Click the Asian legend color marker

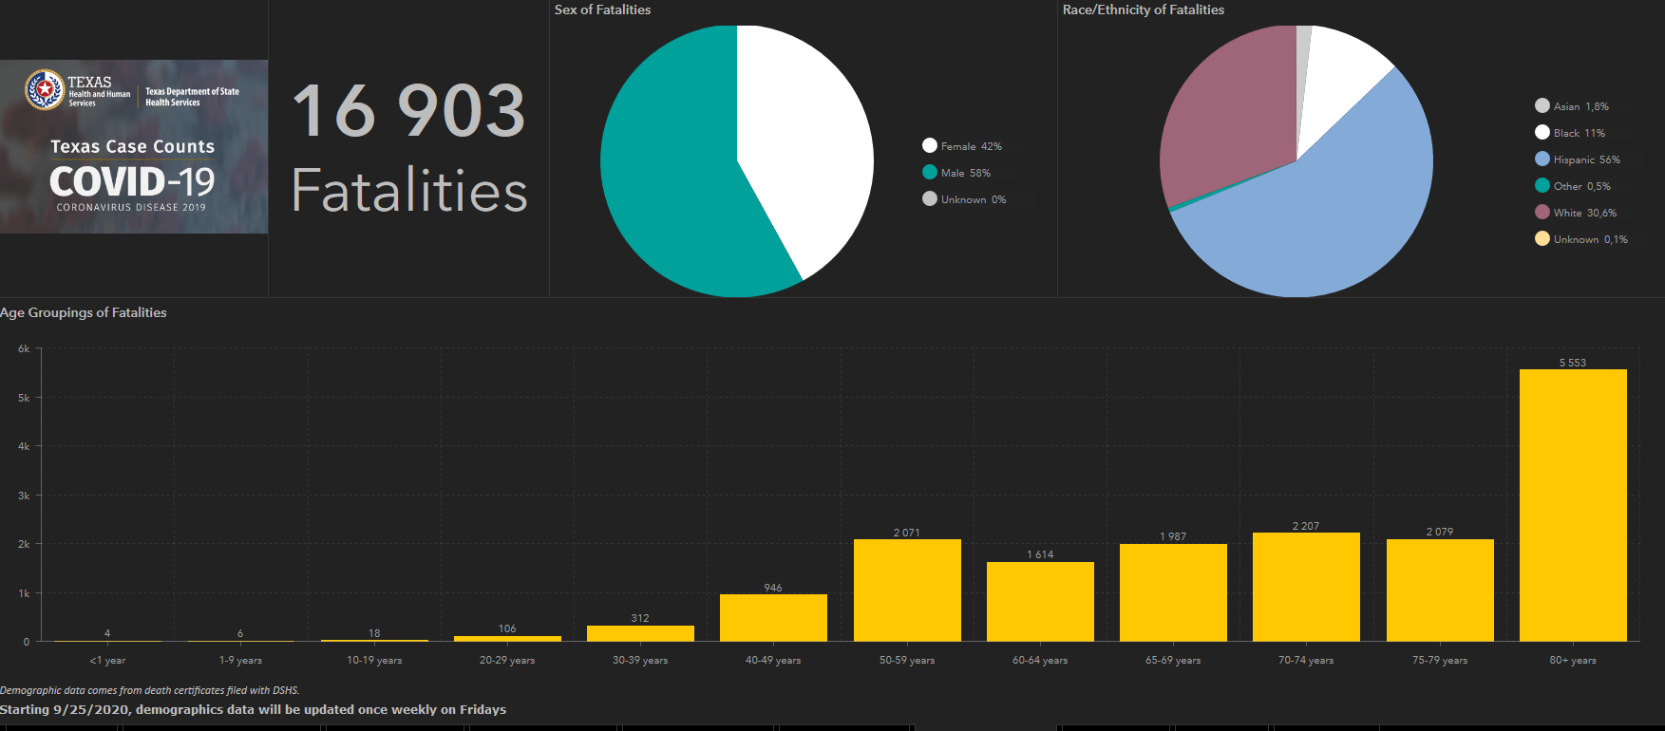pyautogui.click(x=1542, y=105)
